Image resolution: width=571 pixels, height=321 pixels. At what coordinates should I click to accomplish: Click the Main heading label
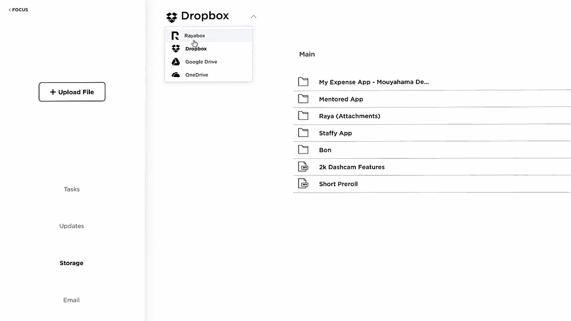point(307,54)
